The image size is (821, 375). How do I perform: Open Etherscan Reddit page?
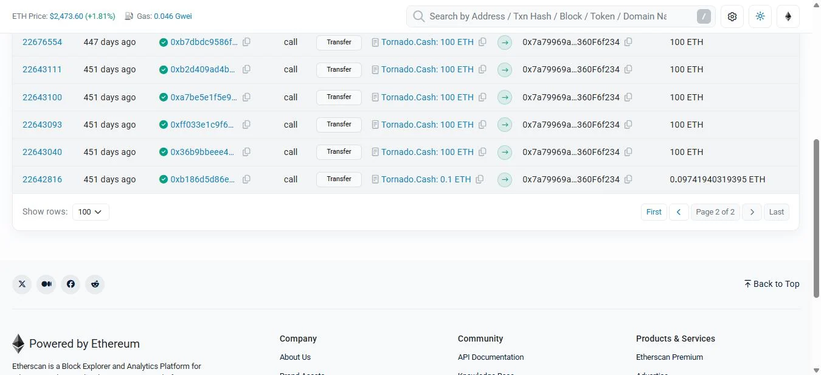pyautogui.click(x=95, y=284)
